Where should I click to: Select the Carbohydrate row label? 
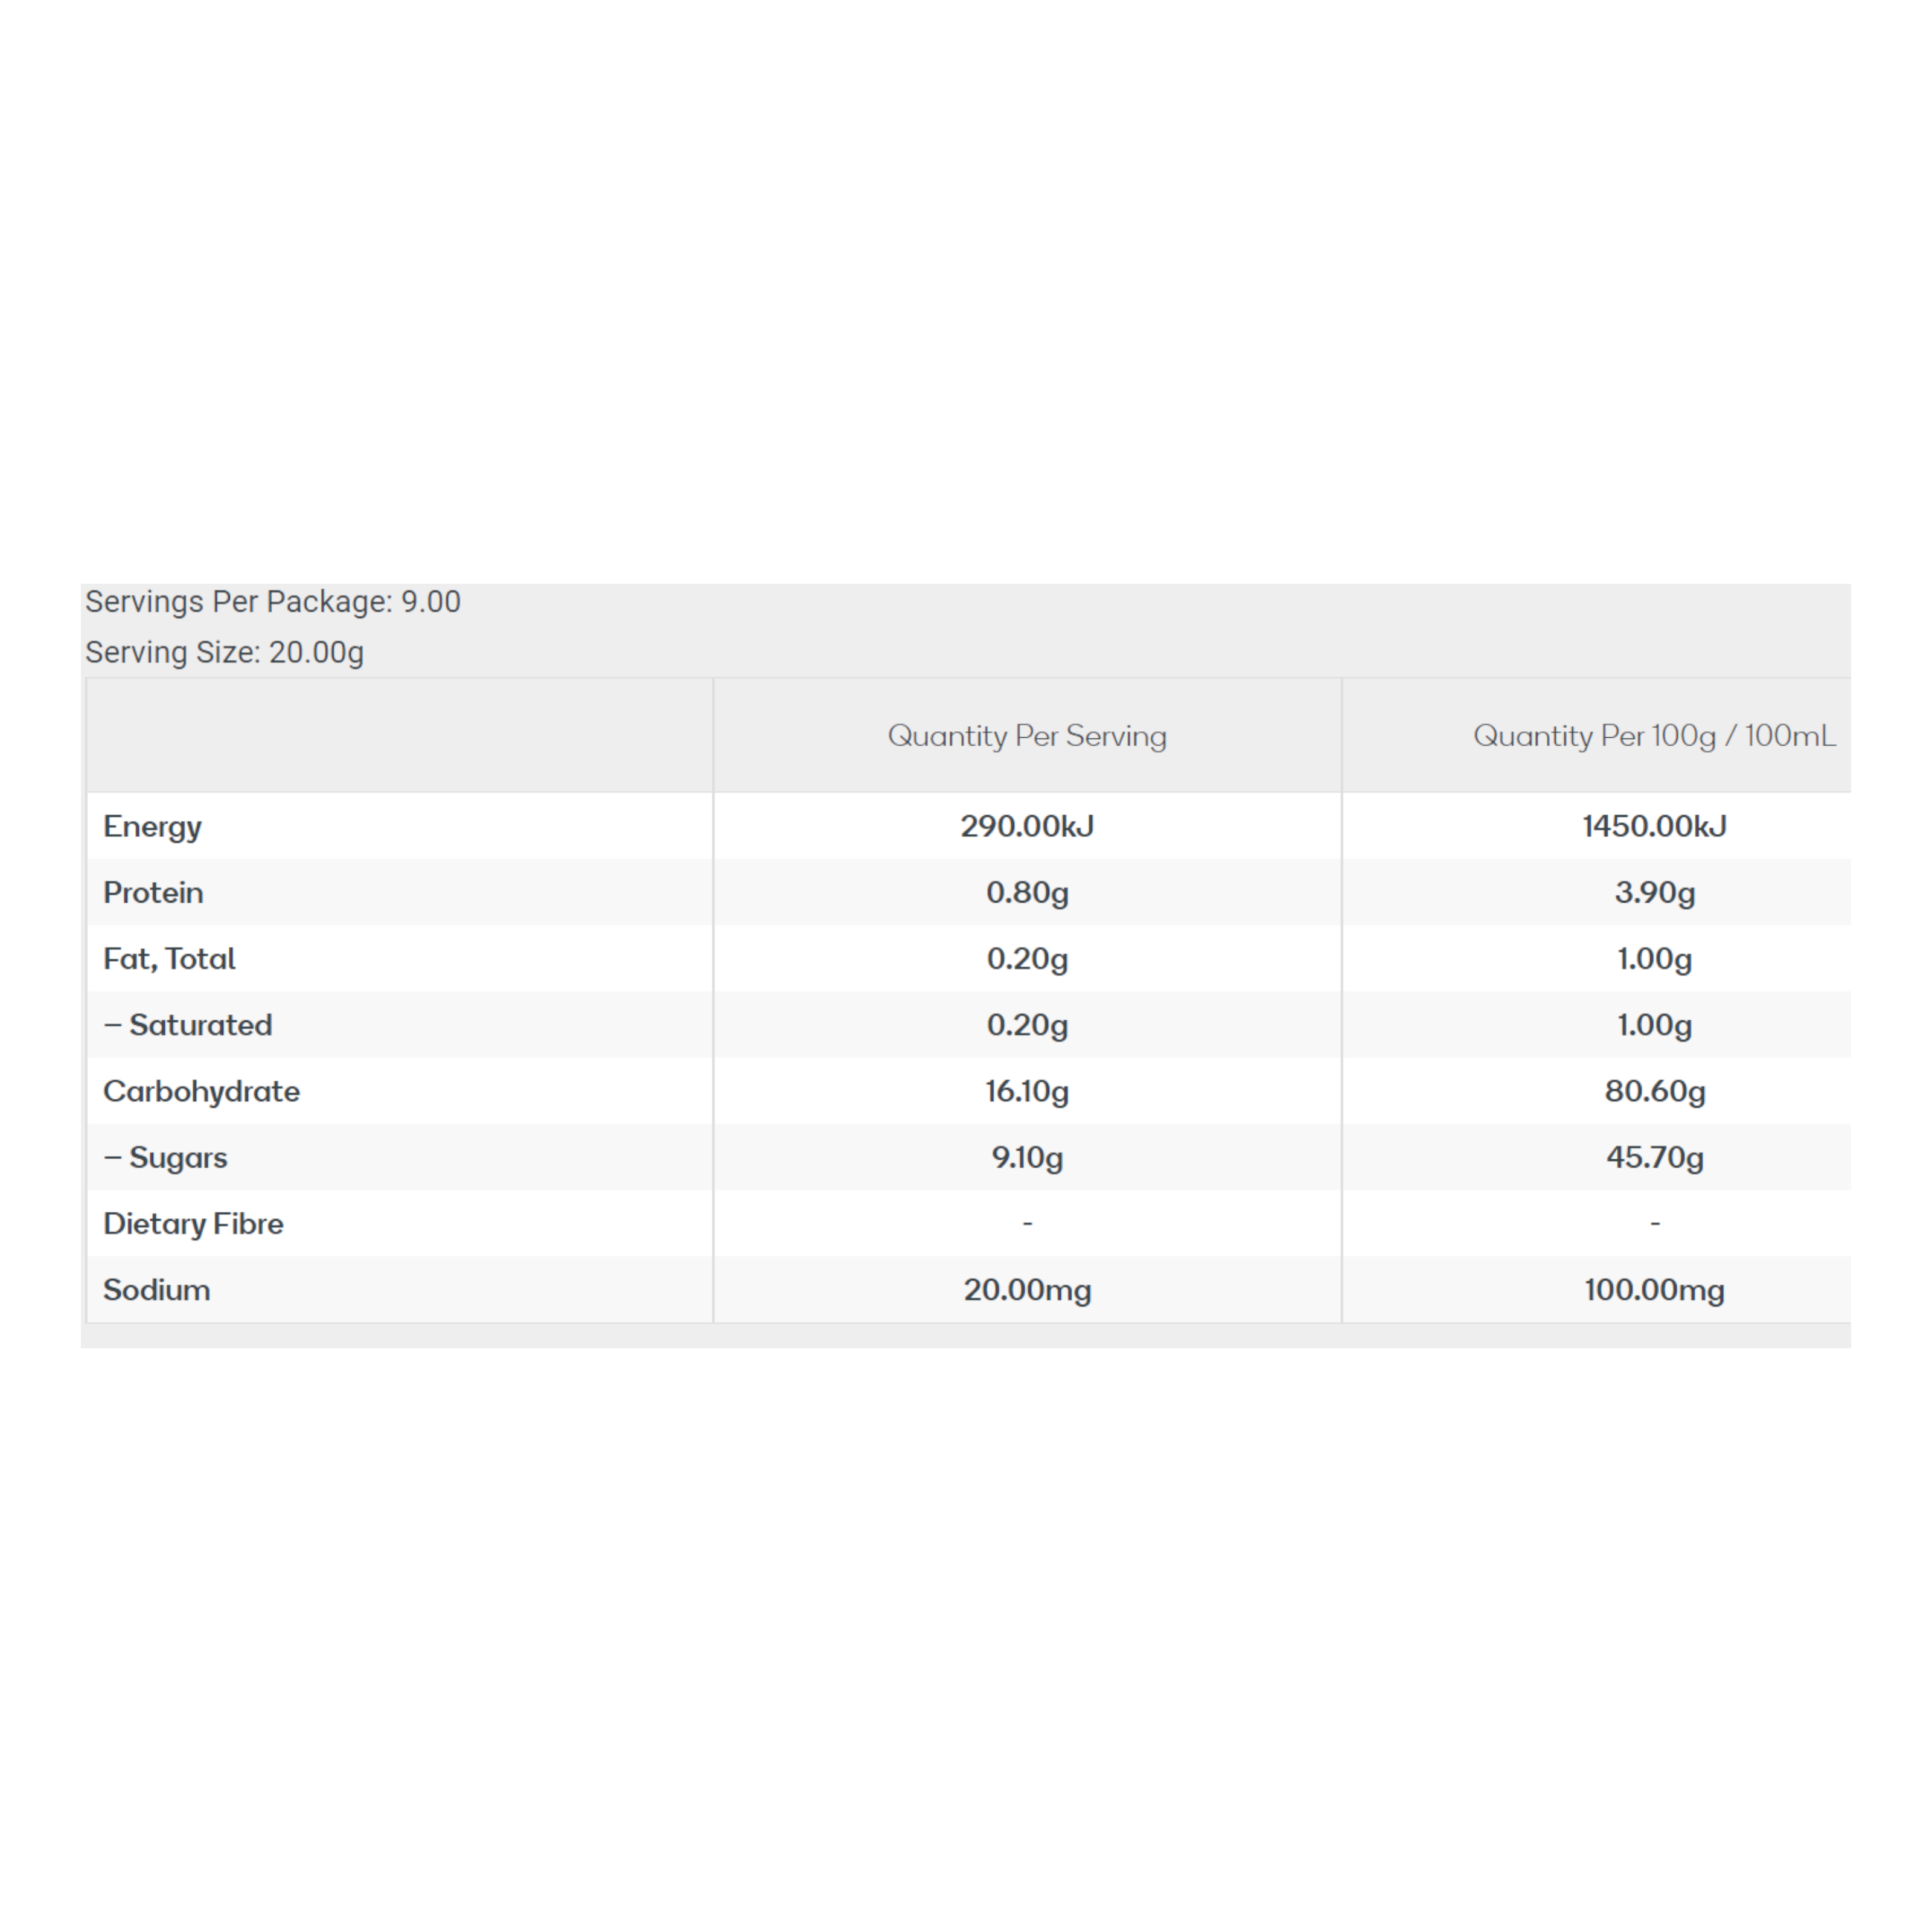coord(201,1091)
